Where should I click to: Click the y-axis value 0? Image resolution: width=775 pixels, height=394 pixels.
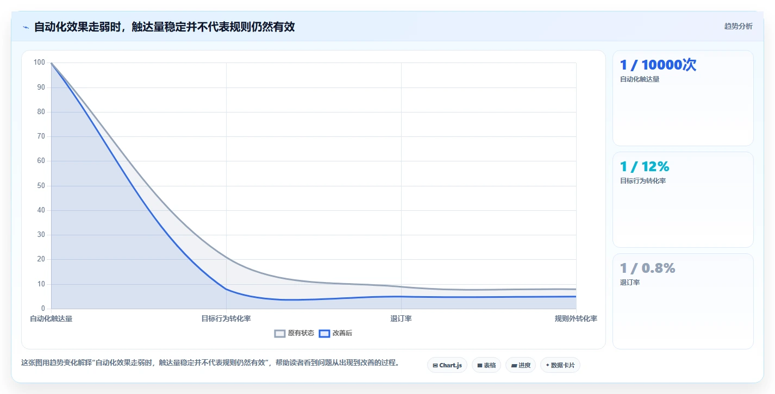43,309
